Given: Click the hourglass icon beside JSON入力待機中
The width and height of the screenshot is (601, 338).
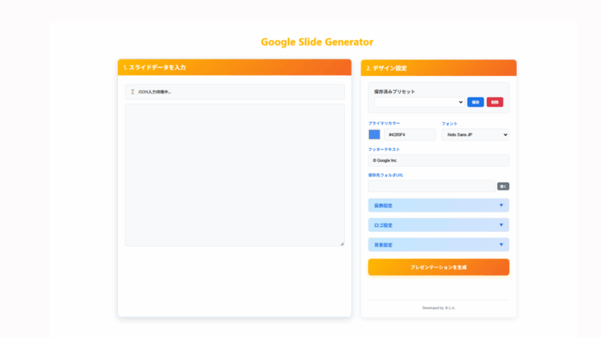Looking at the screenshot, I should click(132, 92).
